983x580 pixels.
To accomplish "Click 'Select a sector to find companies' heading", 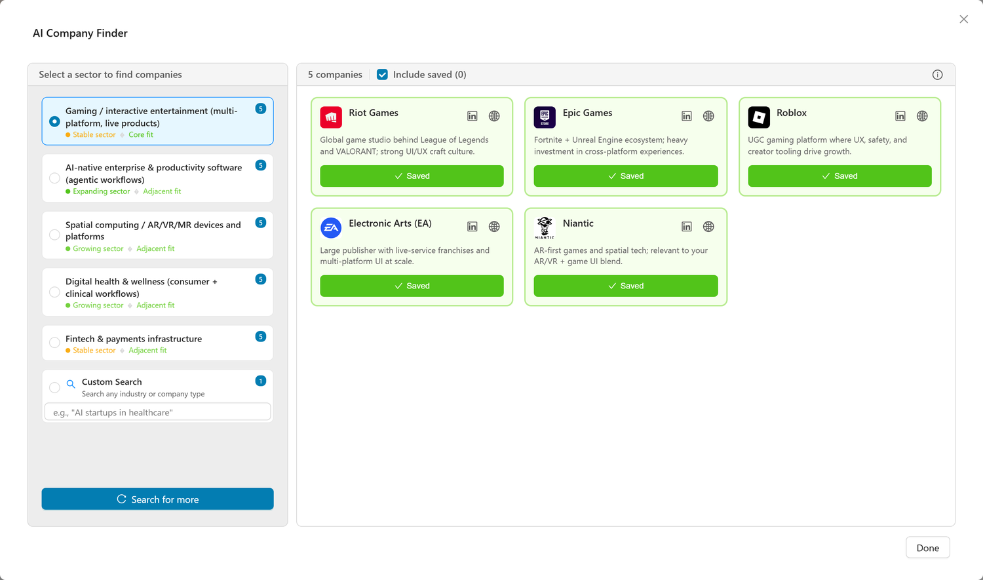I will [110, 75].
